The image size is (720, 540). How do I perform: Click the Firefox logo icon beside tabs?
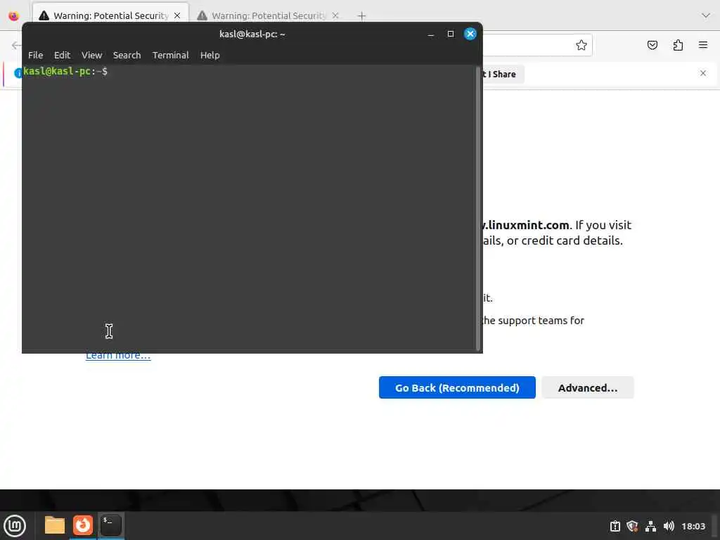(x=14, y=16)
